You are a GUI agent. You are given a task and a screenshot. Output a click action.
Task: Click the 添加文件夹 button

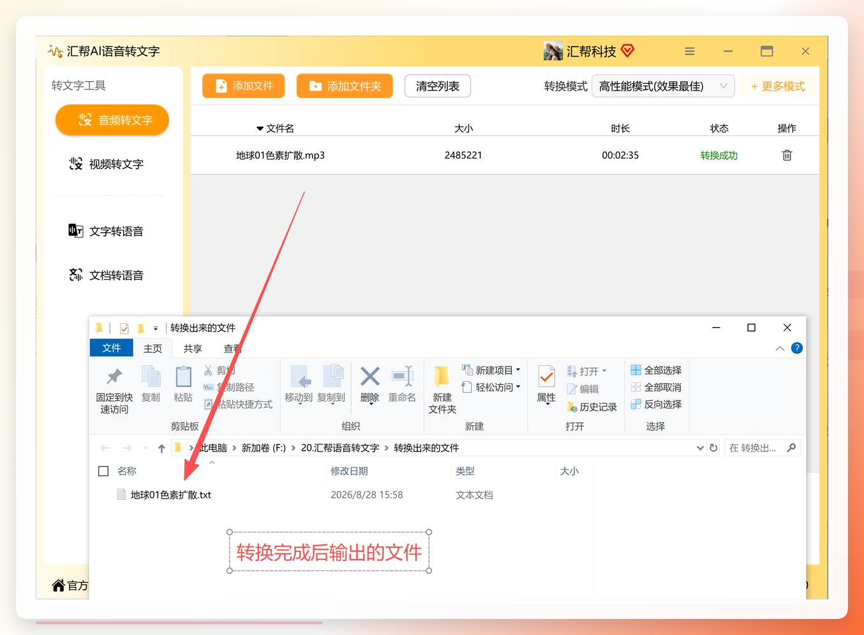pyautogui.click(x=345, y=86)
